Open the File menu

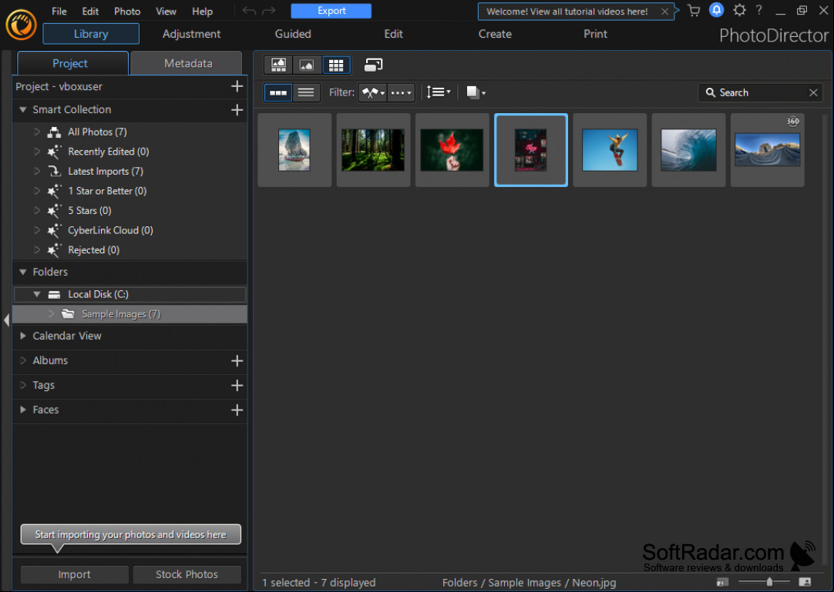click(x=59, y=11)
